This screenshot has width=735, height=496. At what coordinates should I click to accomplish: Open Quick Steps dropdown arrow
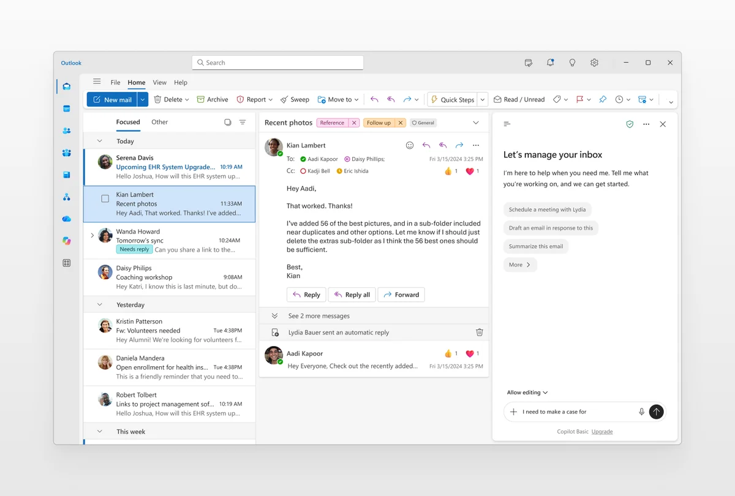(483, 99)
